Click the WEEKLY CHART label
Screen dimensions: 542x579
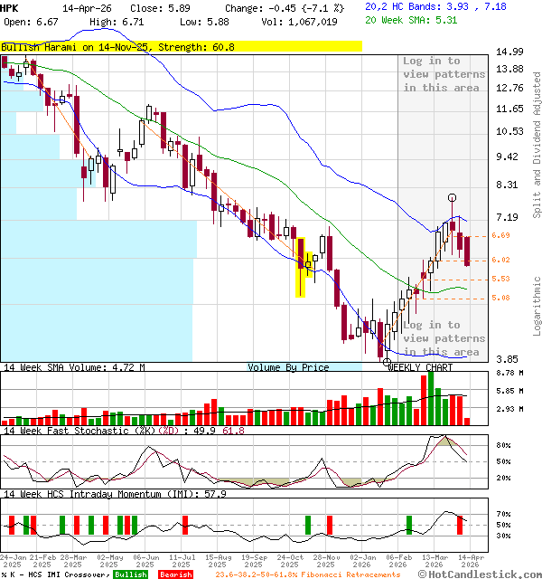(x=420, y=367)
